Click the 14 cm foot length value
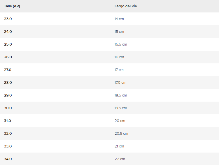 pyautogui.click(x=119, y=19)
